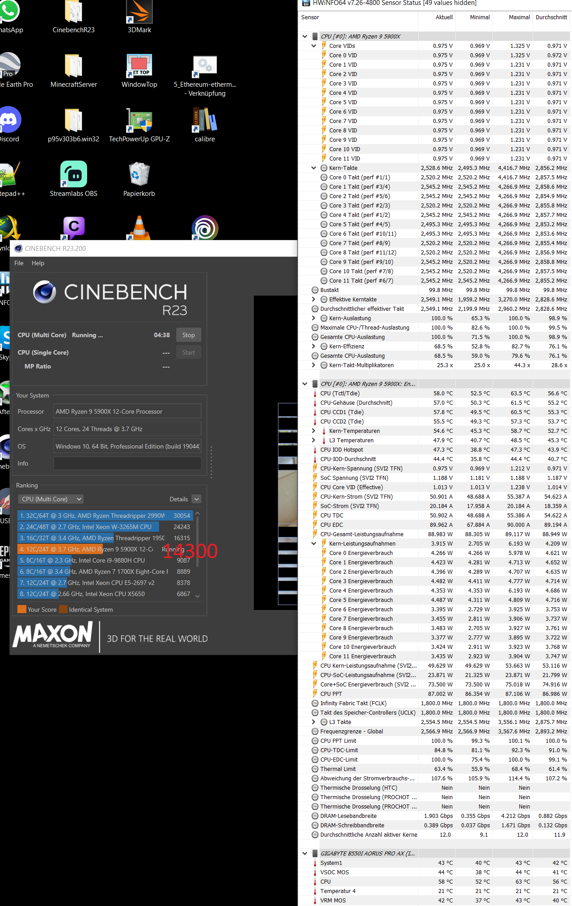Viewport: 572px width, 906px height.
Task: Click the Cinebench title bar logo icon
Action: coord(18,249)
